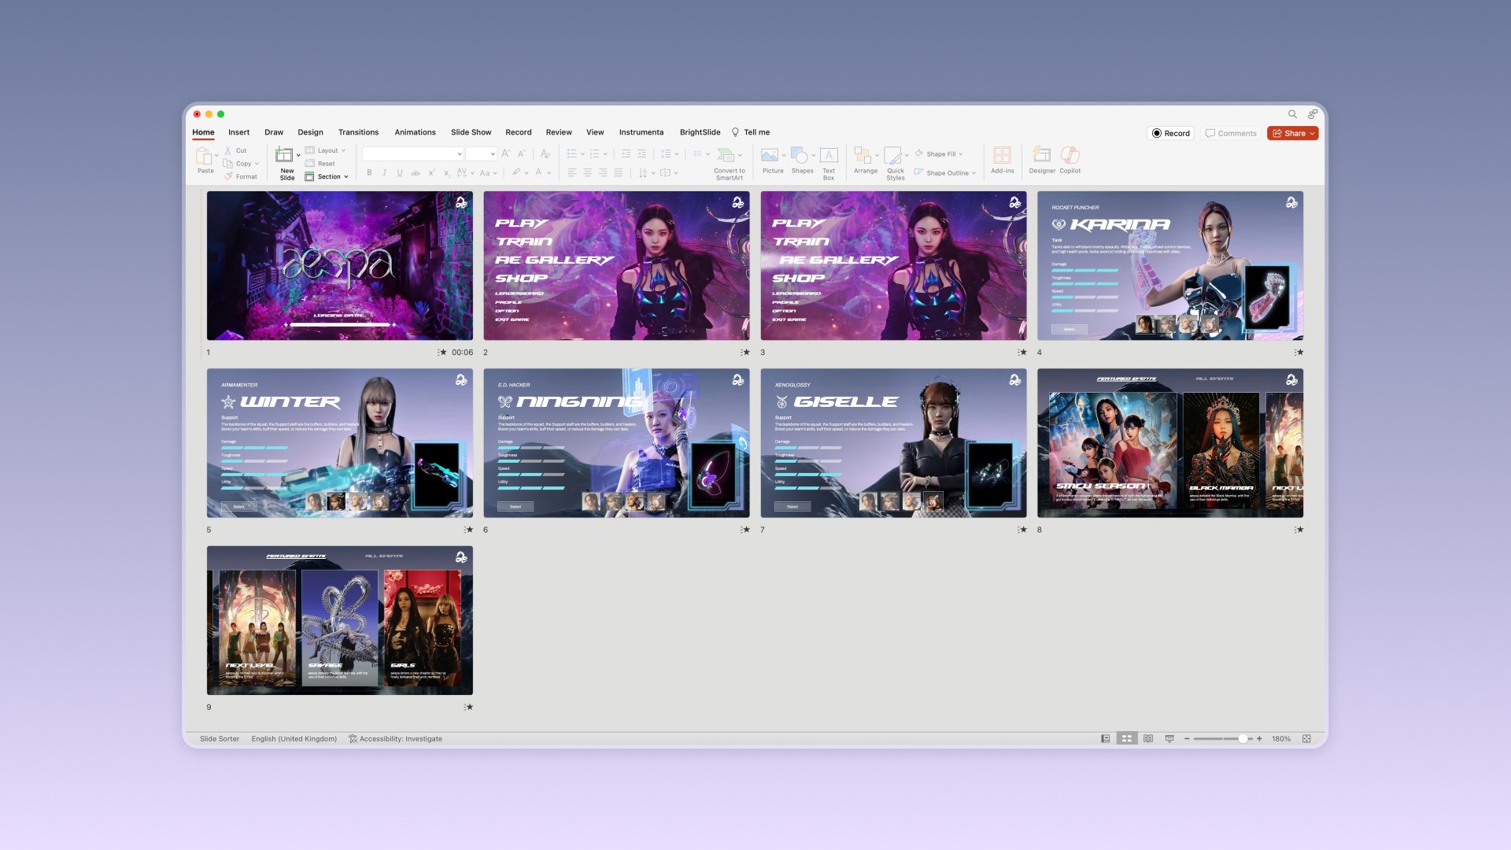Clear all text formatting
This screenshot has width=1511, height=850.
point(545,153)
